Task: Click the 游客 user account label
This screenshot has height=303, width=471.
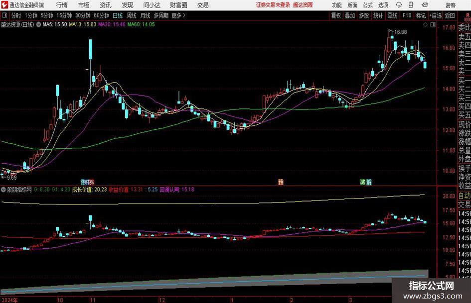Action: [450, 5]
